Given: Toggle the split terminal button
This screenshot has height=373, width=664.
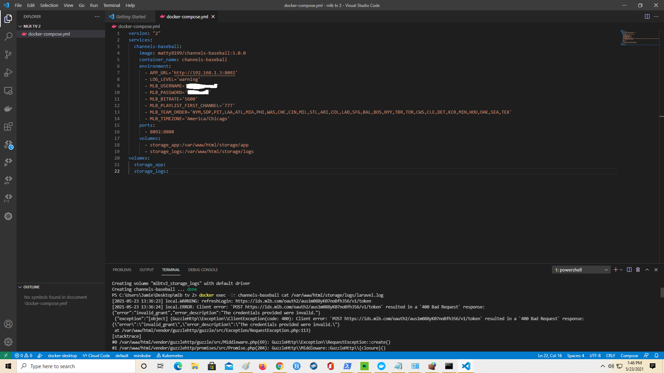Looking at the screenshot, I should point(629,270).
